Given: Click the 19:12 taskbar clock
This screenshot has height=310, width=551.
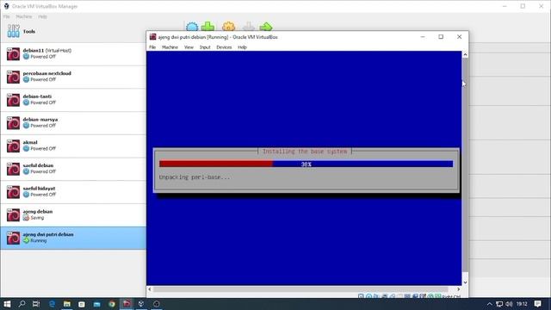Looking at the screenshot, I should click(x=522, y=304).
